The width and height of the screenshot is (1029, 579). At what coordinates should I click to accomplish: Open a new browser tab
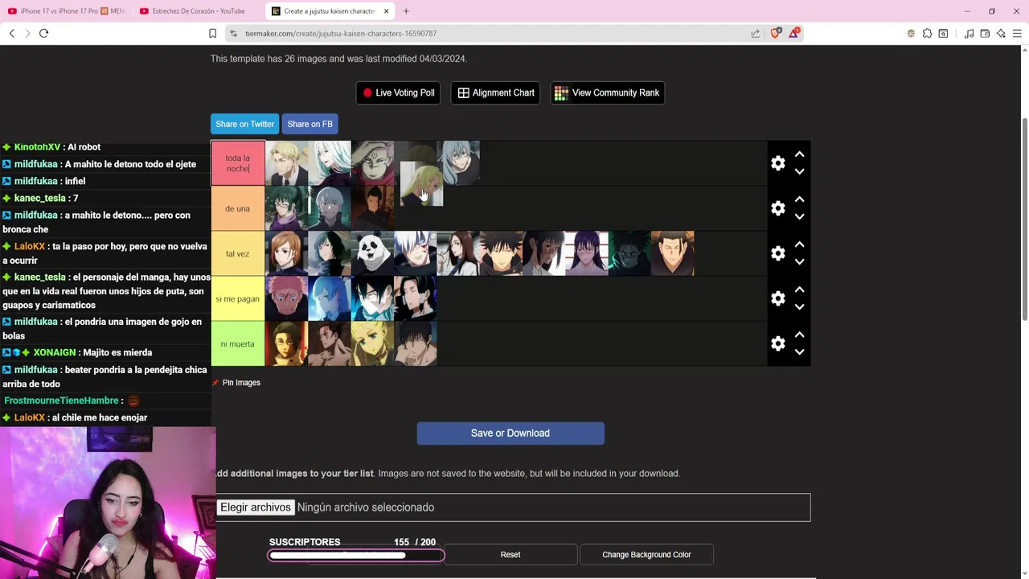pyautogui.click(x=406, y=11)
